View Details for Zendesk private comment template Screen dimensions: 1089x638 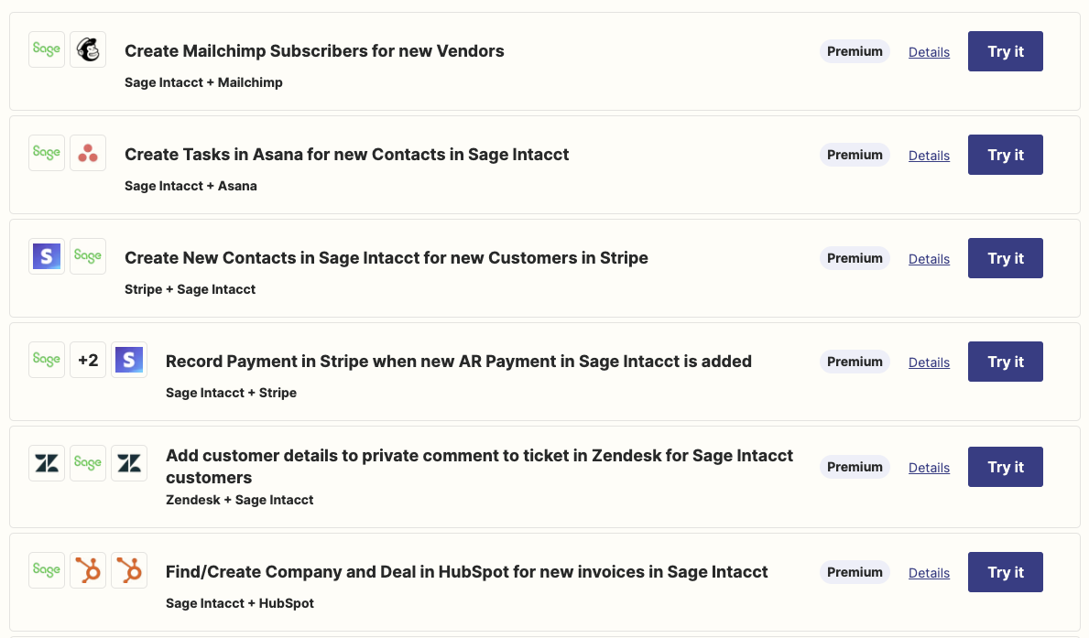click(x=929, y=468)
